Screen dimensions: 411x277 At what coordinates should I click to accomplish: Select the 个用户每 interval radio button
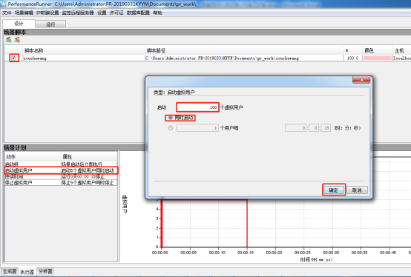tap(171, 128)
